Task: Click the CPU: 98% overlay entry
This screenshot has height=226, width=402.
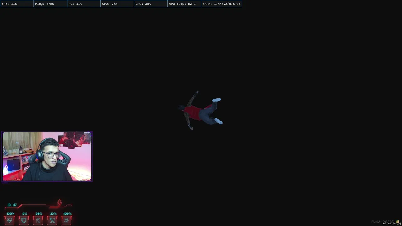Action: (x=117, y=4)
